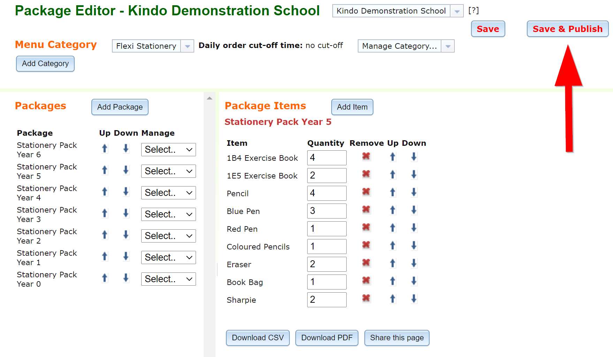Move Sharpie item up
The width and height of the screenshot is (613, 357).
[x=393, y=299]
